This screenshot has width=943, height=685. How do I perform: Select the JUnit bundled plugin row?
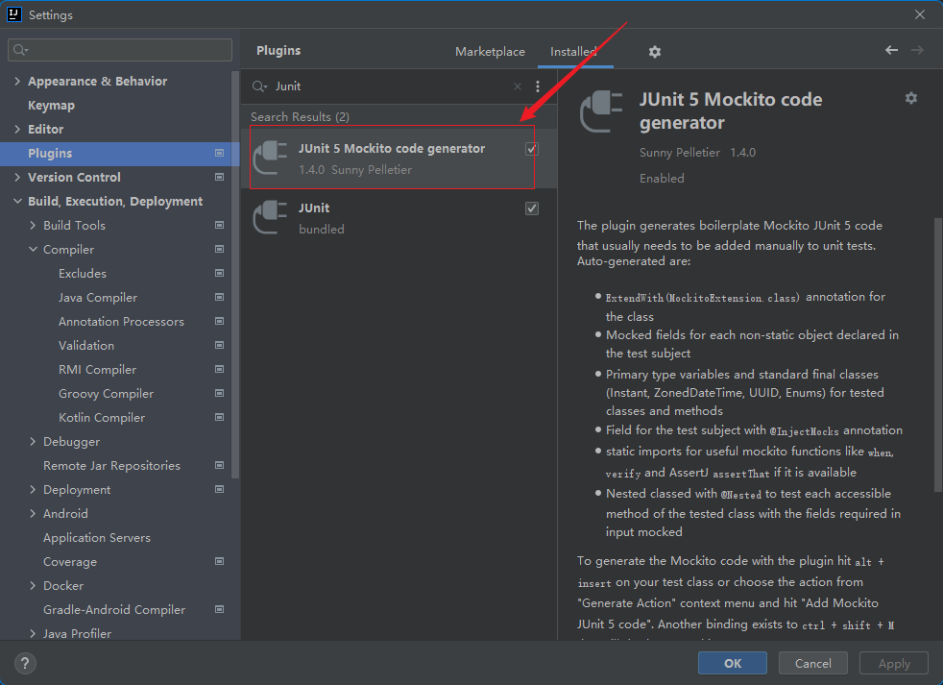tap(399, 218)
